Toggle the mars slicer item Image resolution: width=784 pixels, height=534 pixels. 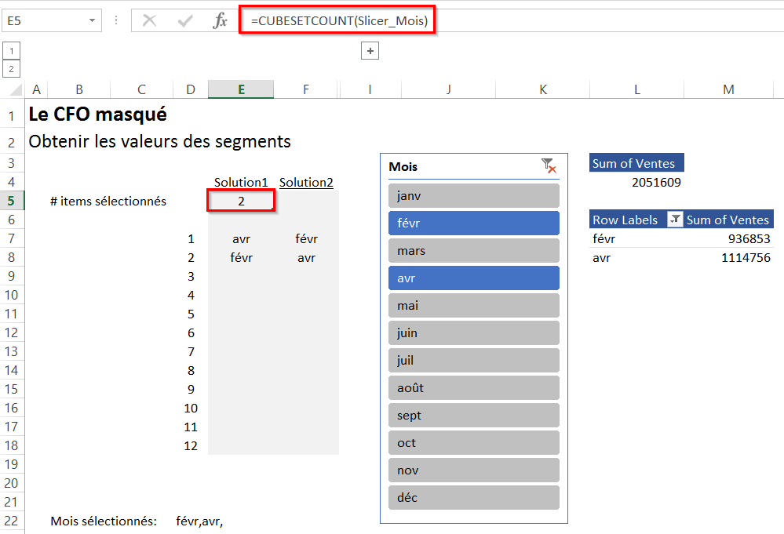(473, 250)
